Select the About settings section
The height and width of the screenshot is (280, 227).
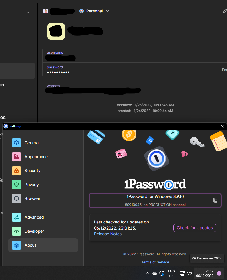coord(43,245)
